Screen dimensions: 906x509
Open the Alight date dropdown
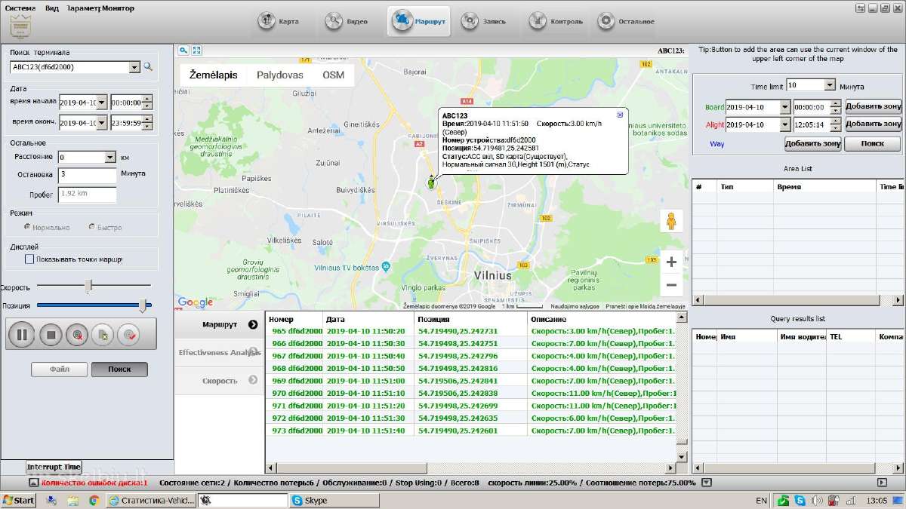(x=785, y=124)
